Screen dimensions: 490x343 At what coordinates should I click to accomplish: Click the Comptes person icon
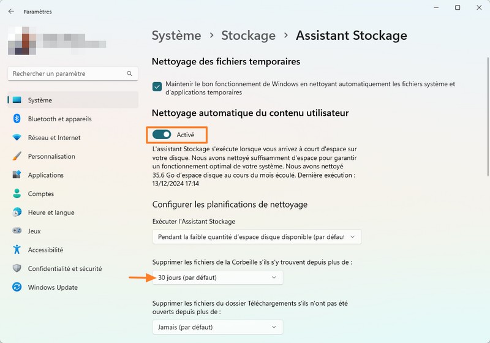pos(17,194)
